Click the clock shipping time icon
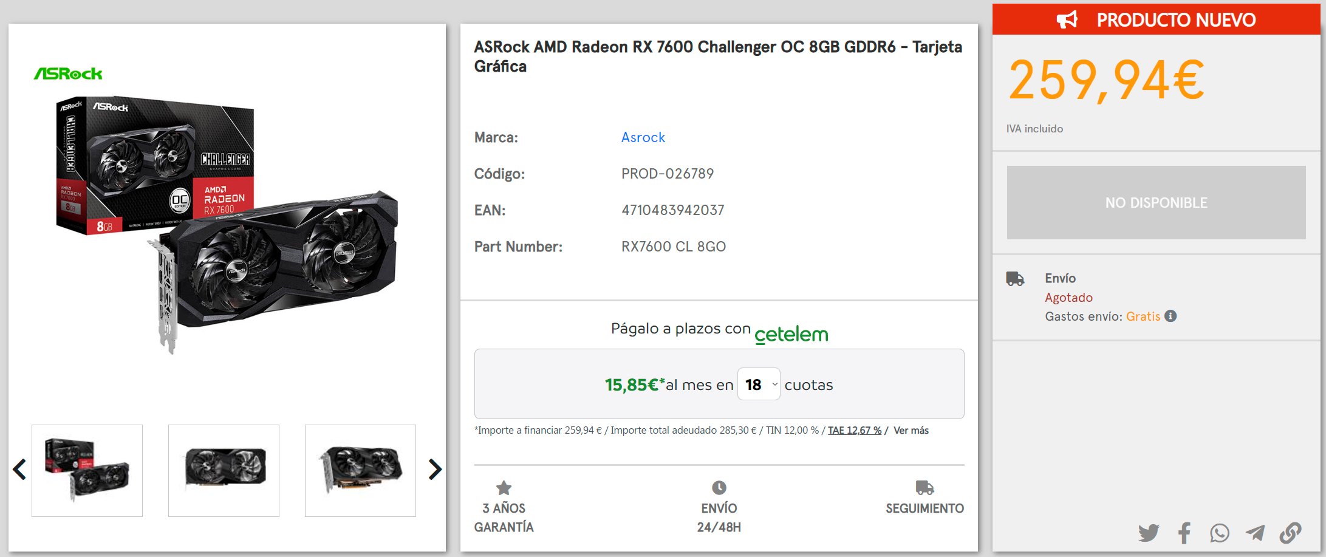Image resolution: width=1326 pixels, height=557 pixels. (719, 488)
